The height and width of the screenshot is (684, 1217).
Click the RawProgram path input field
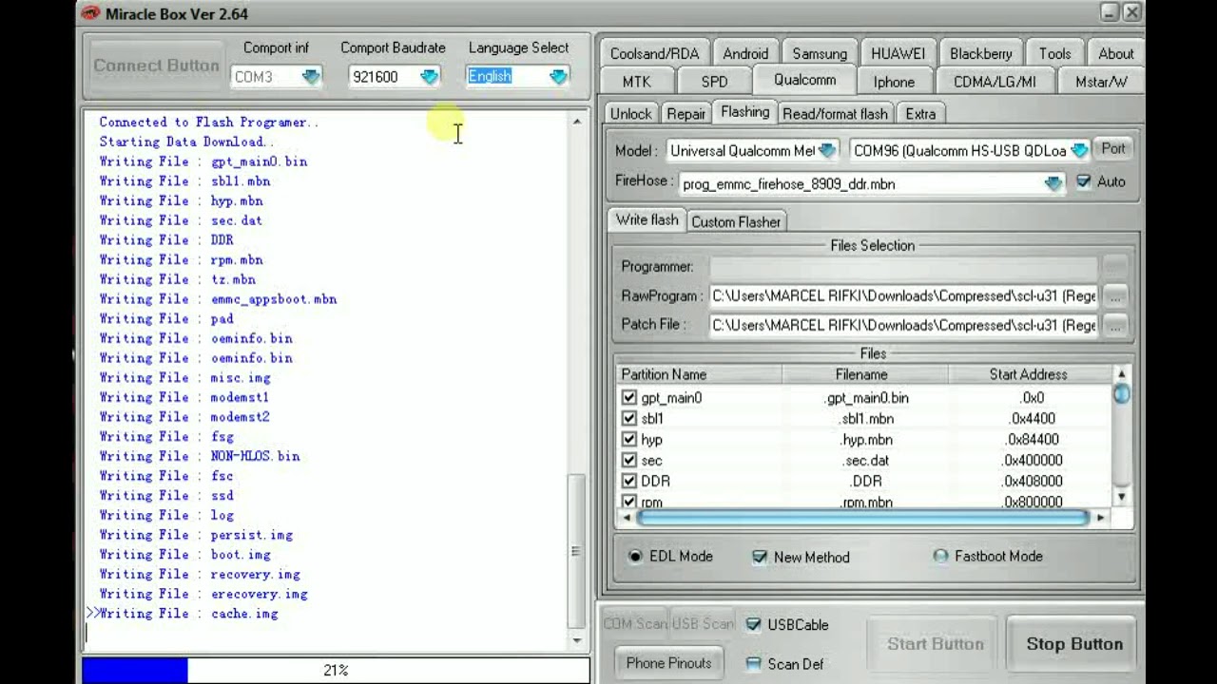coord(904,296)
